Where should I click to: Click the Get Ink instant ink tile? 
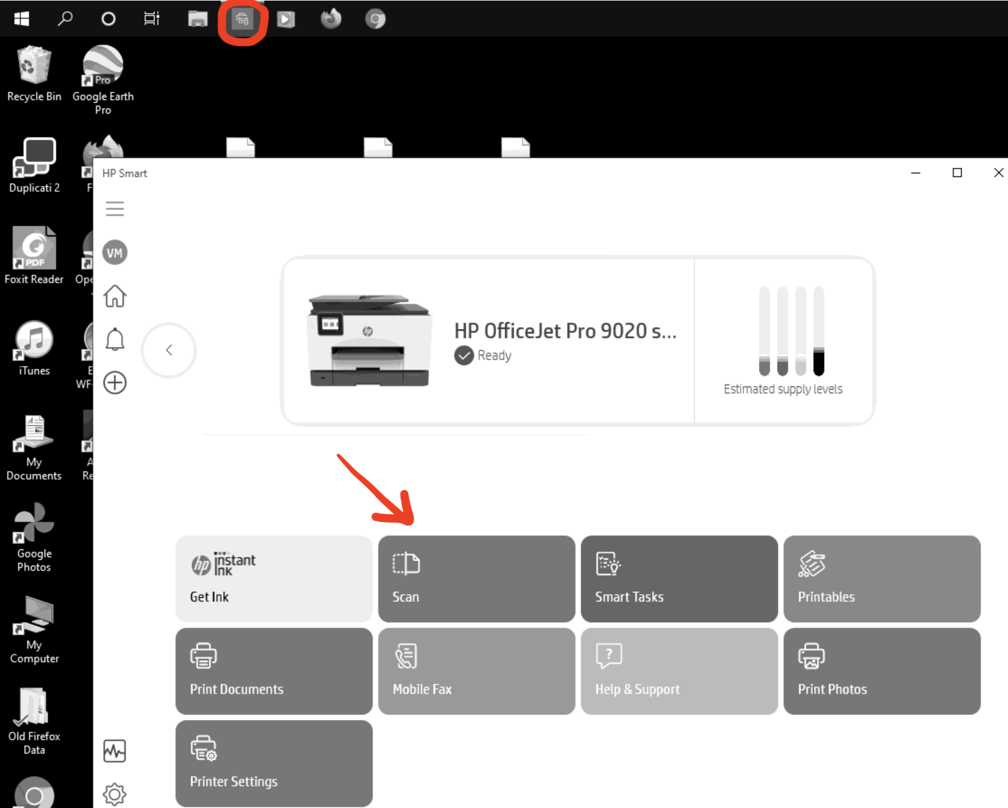[x=273, y=578]
